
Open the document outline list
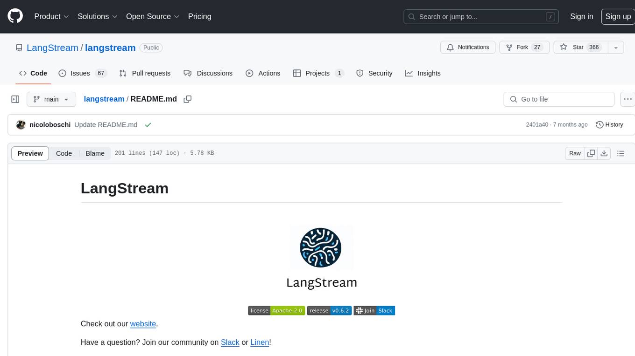621,153
